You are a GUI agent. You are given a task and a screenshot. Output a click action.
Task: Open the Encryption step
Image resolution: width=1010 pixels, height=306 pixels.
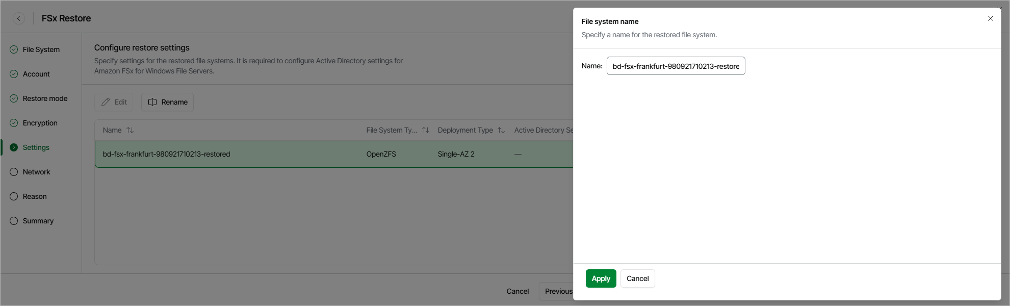coord(40,123)
